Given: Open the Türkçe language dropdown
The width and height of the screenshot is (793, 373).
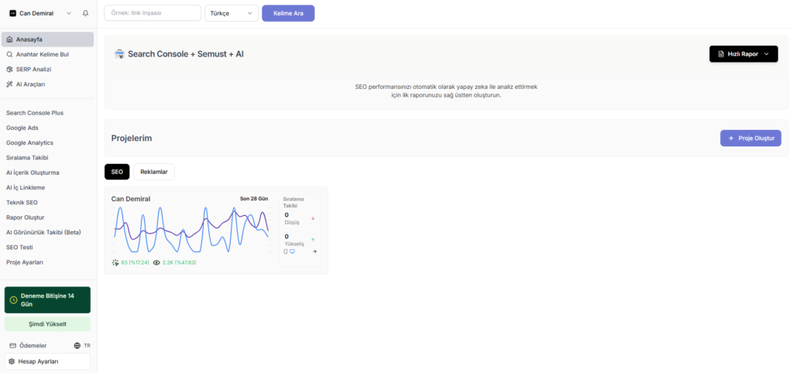Looking at the screenshot, I should tap(231, 13).
